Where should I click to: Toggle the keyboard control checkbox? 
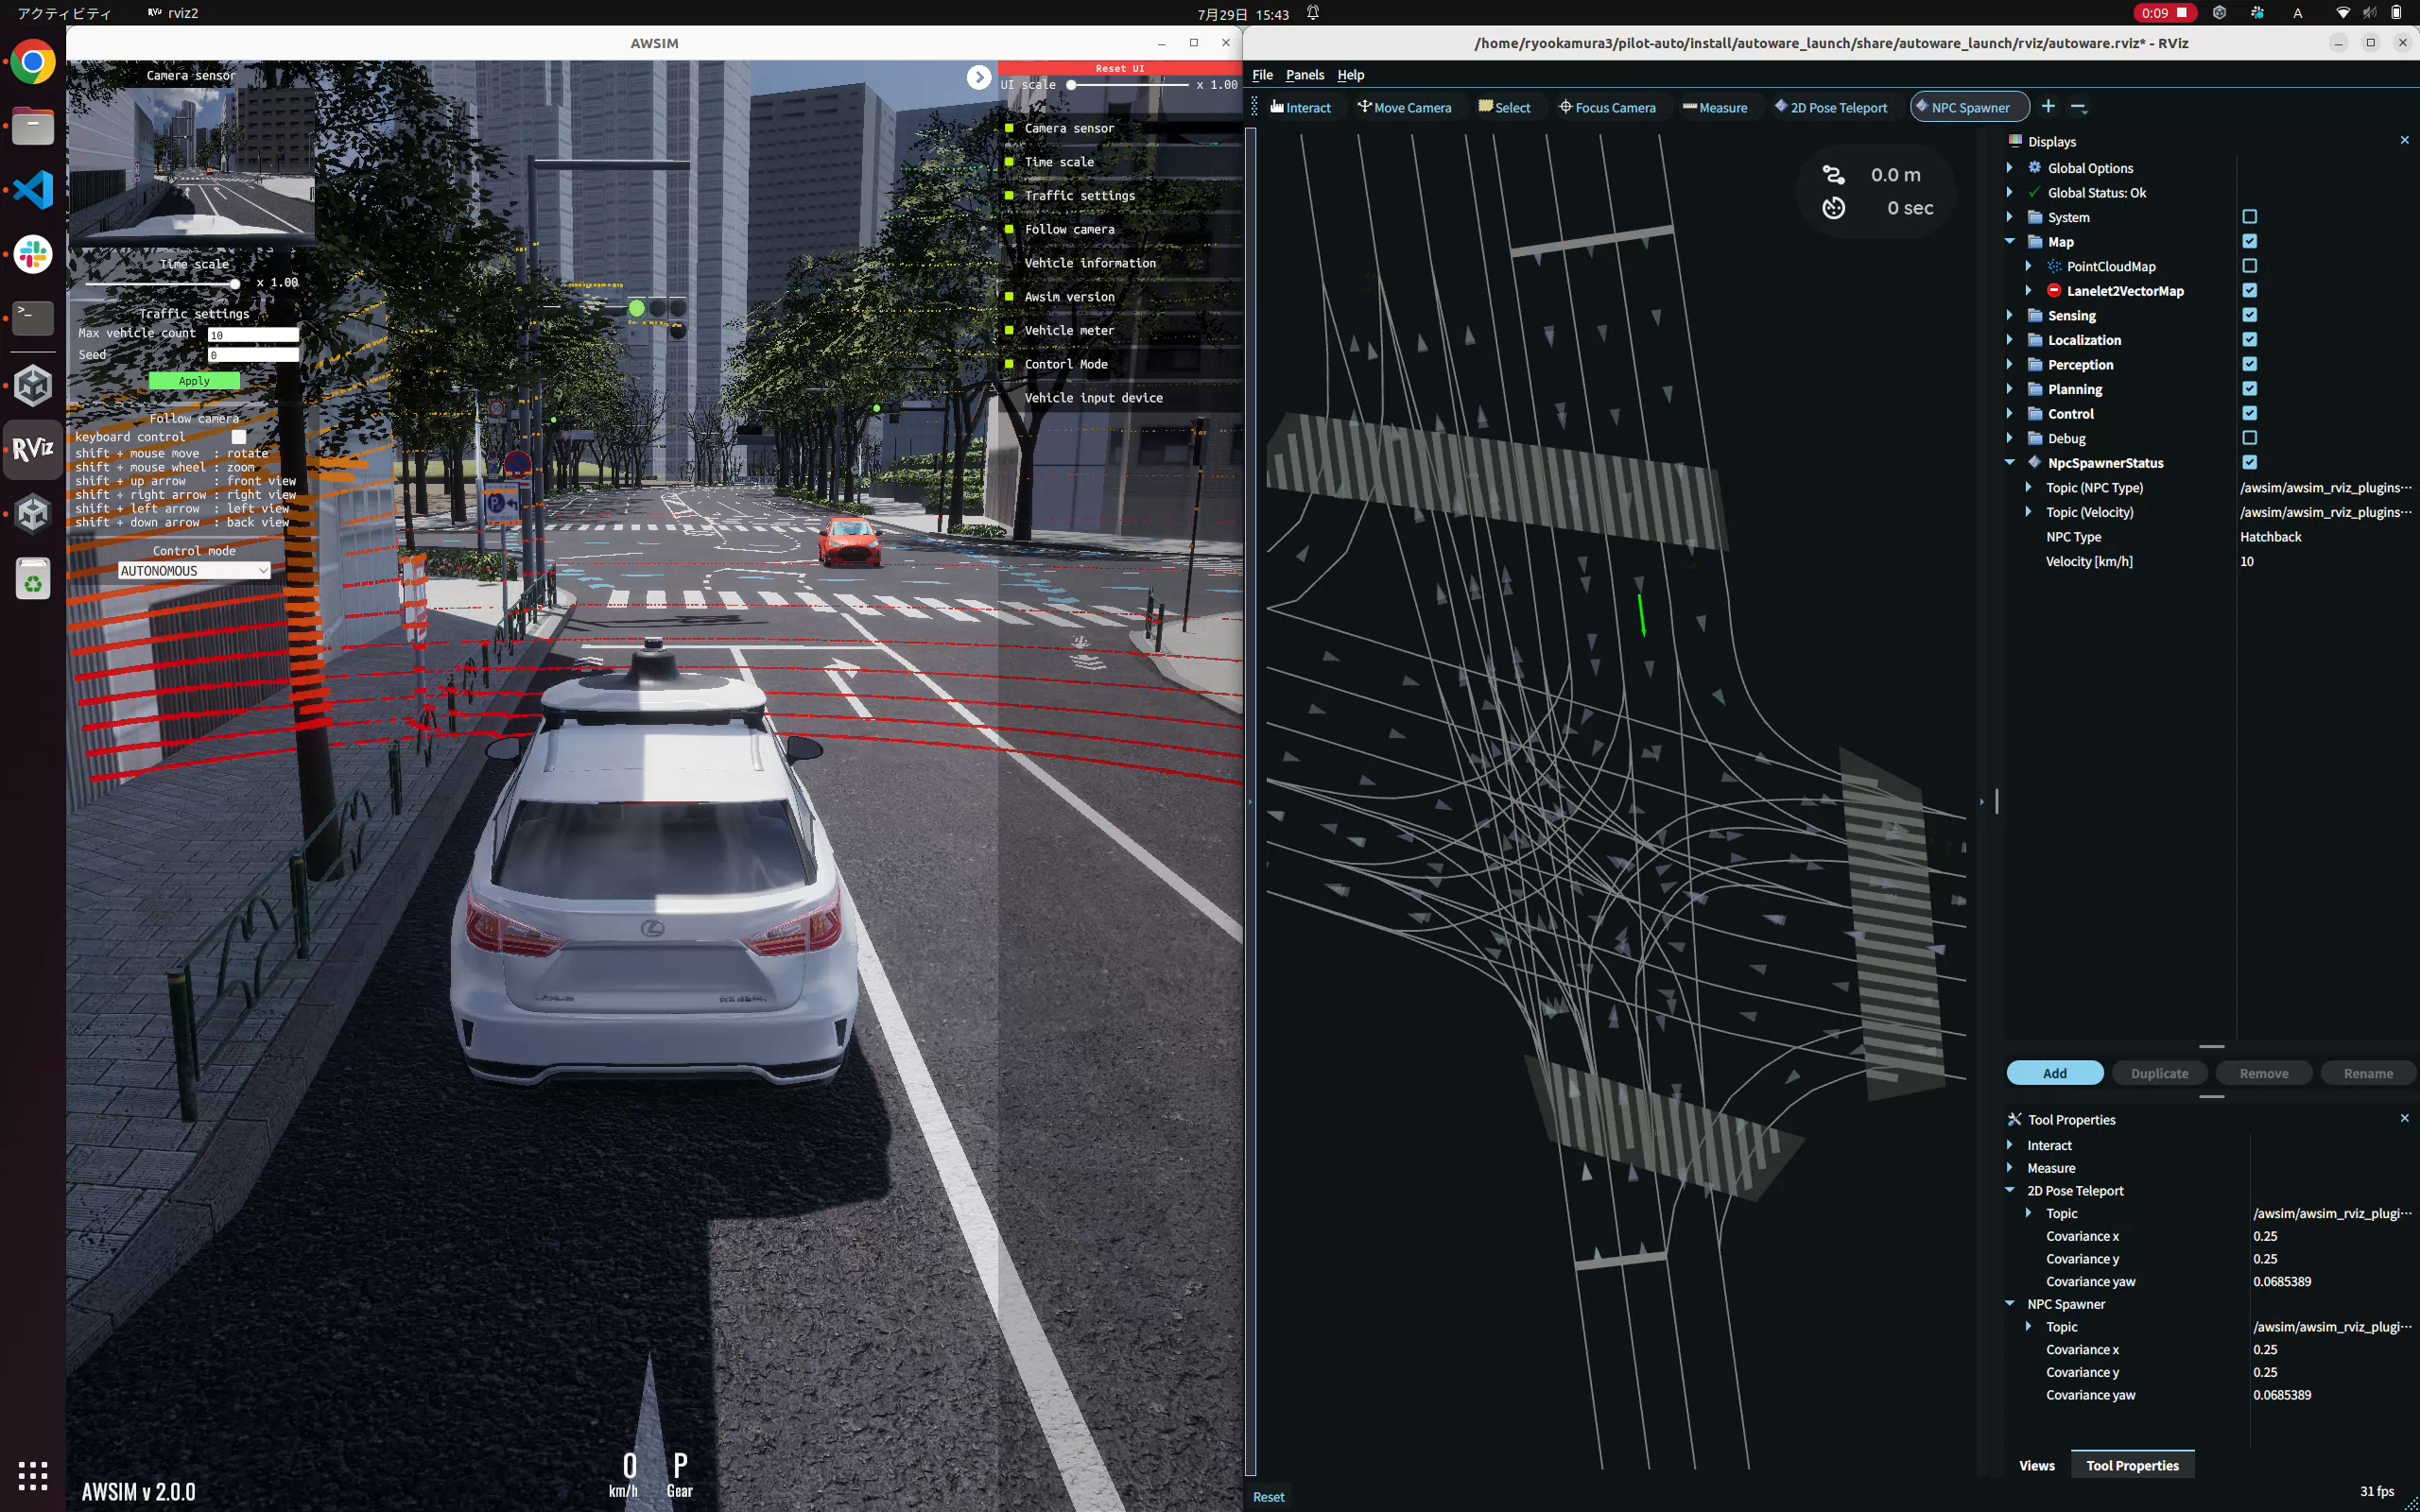[x=238, y=437]
